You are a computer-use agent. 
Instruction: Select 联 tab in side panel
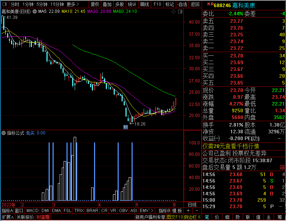click(x=248, y=217)
